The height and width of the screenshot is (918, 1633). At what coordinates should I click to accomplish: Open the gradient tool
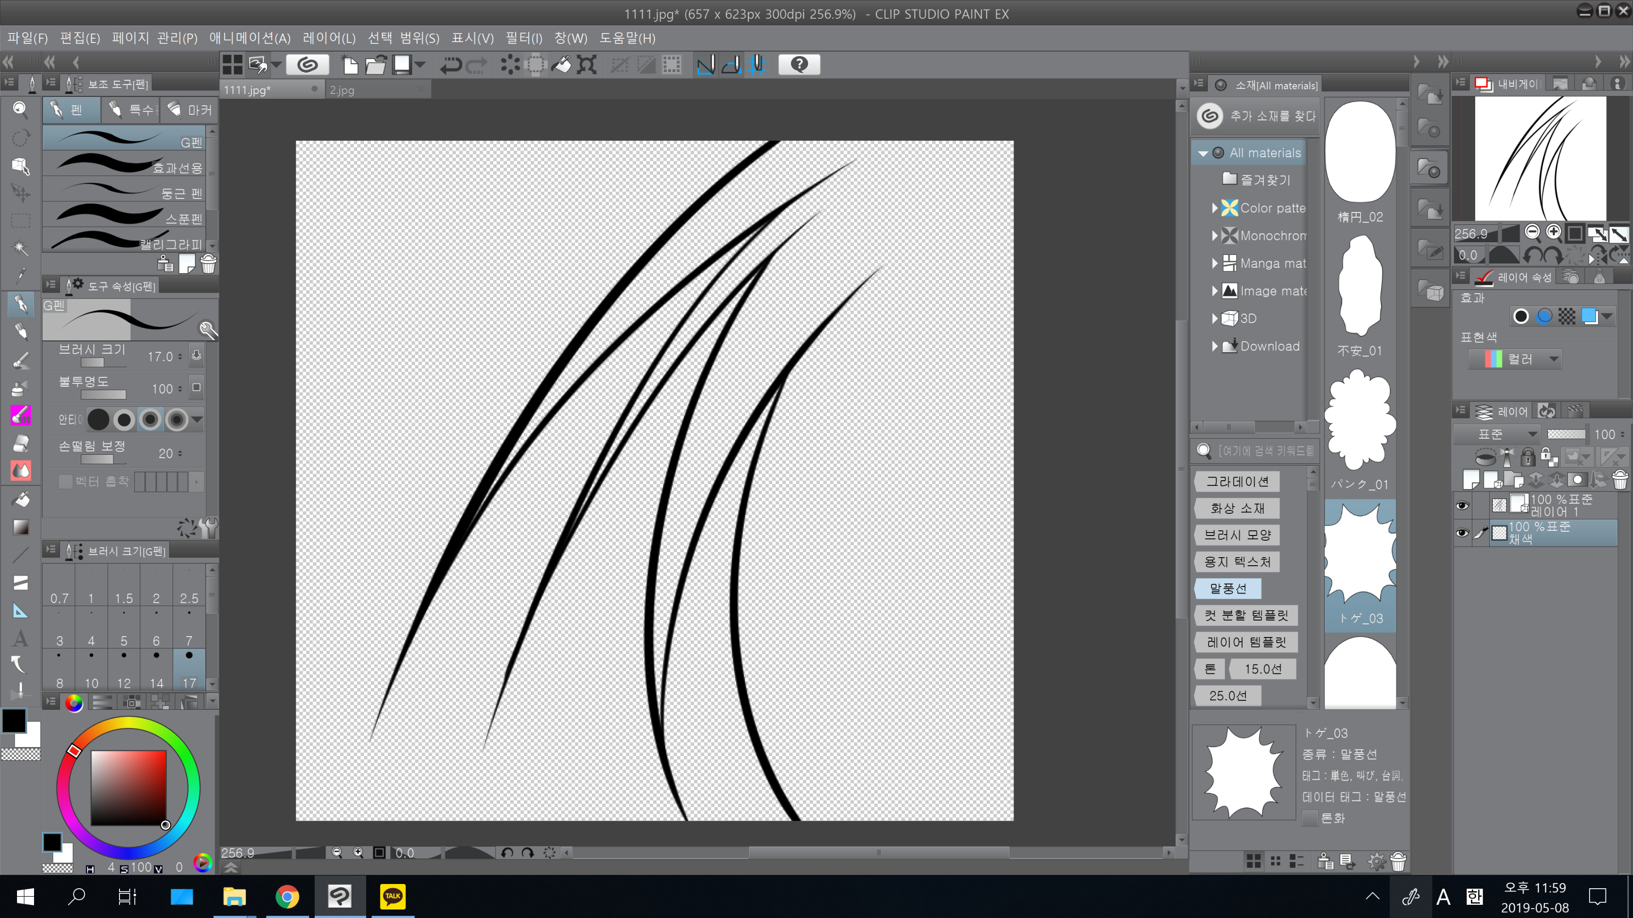[x=20, y=527]
